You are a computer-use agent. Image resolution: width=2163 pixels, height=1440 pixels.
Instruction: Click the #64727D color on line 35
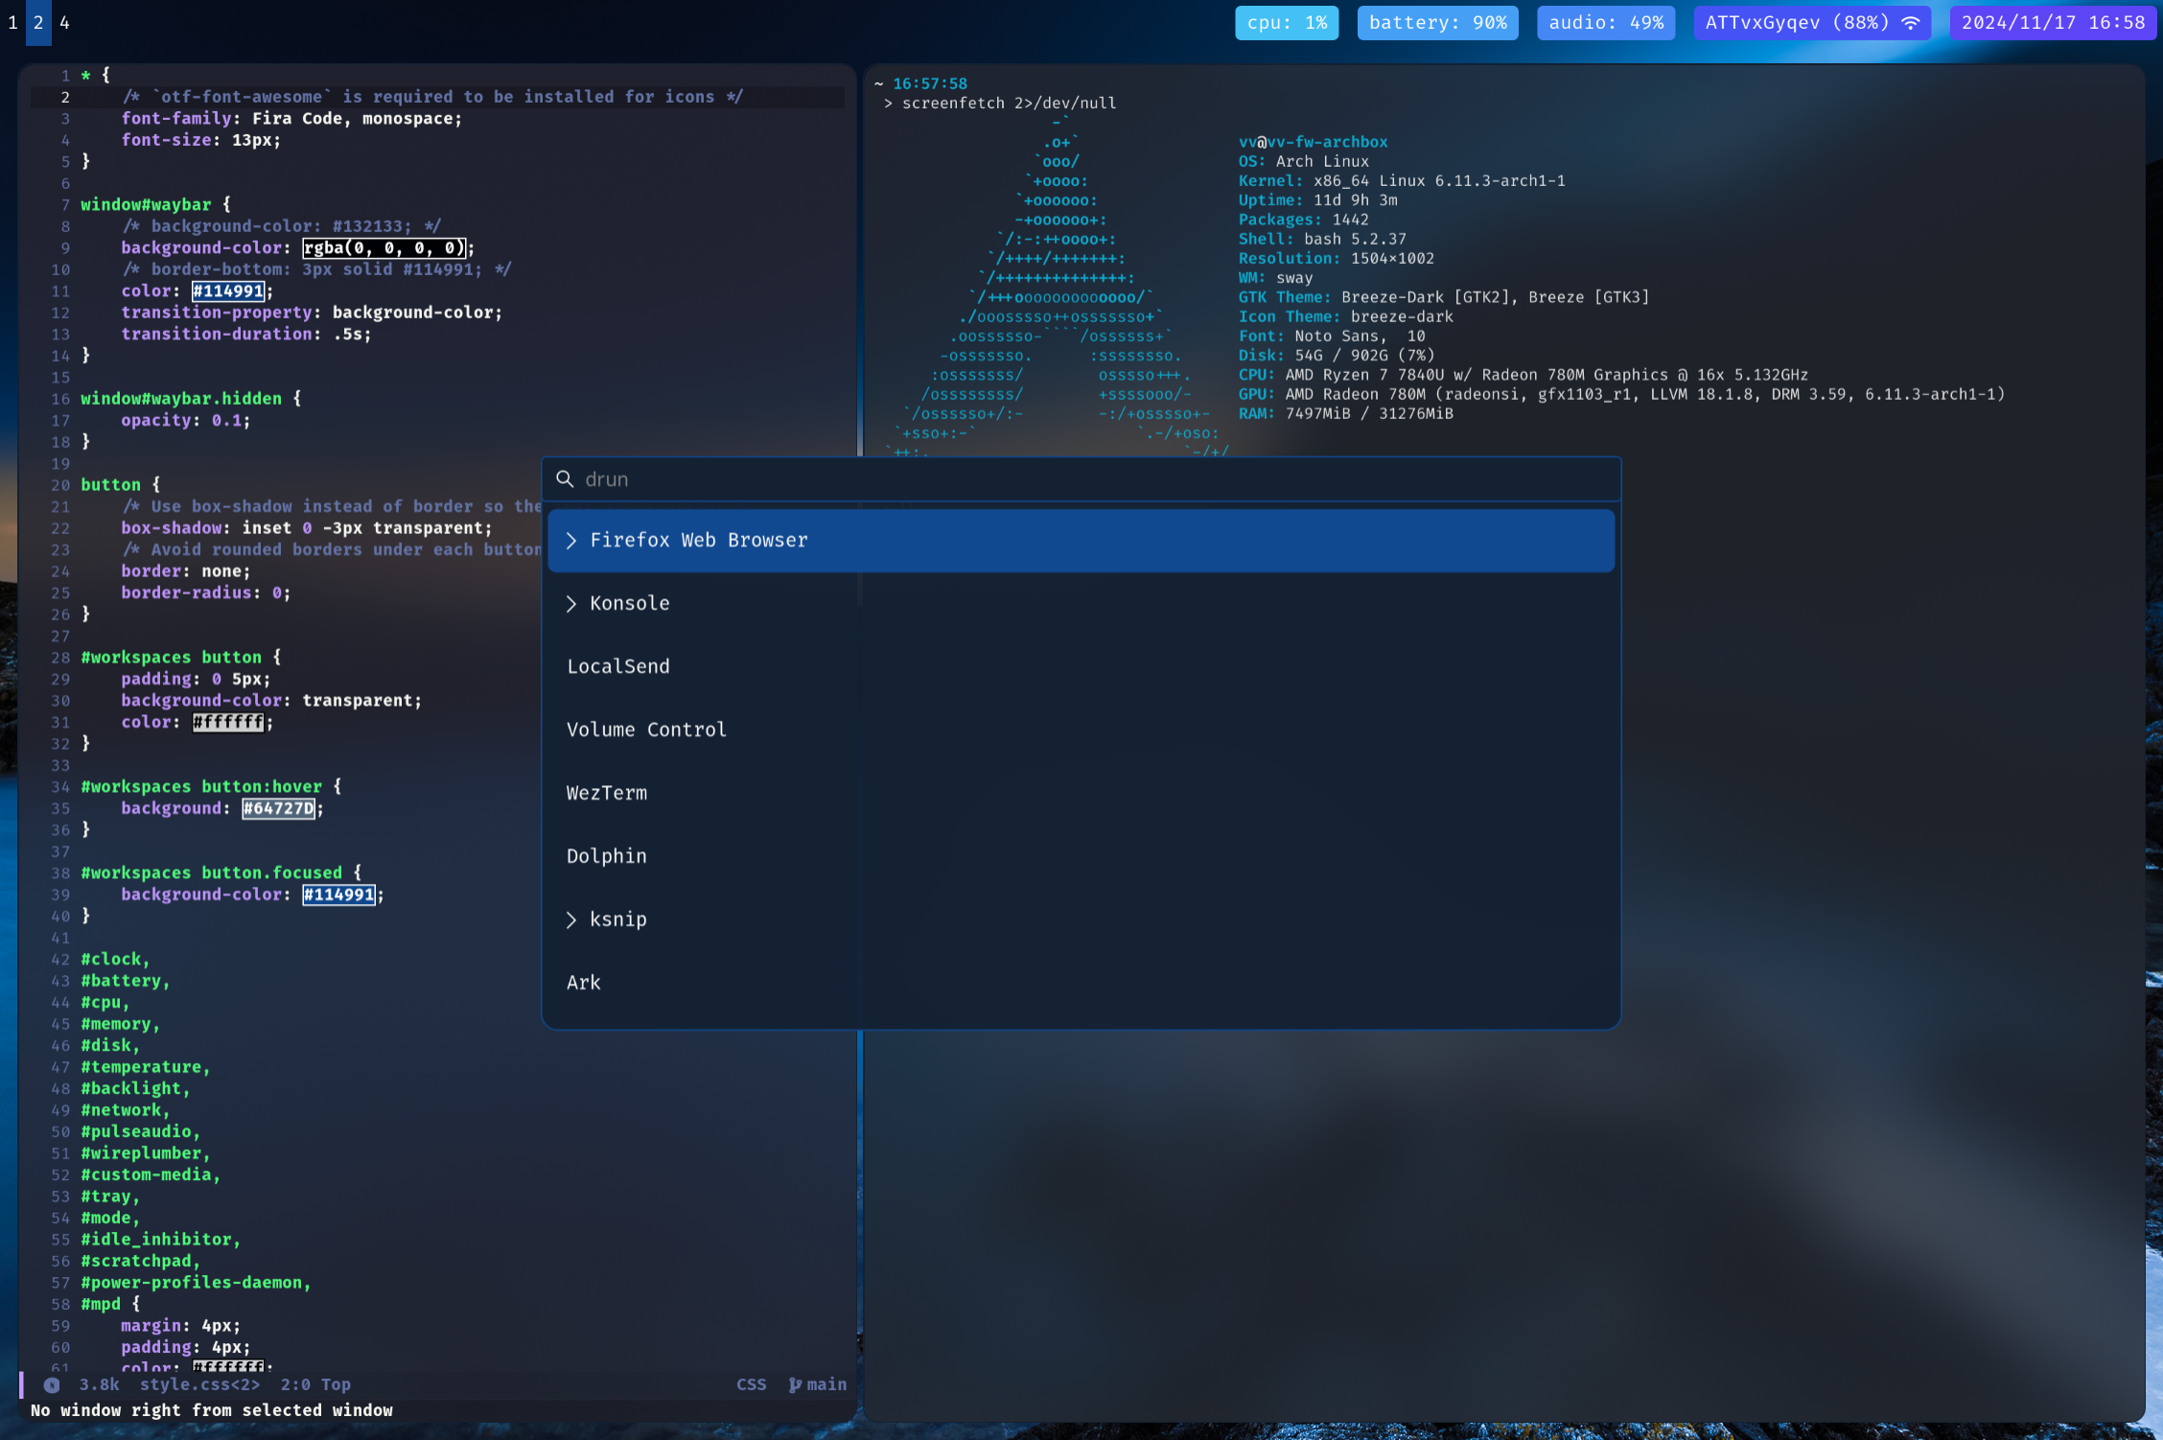(x=279, y=809)
